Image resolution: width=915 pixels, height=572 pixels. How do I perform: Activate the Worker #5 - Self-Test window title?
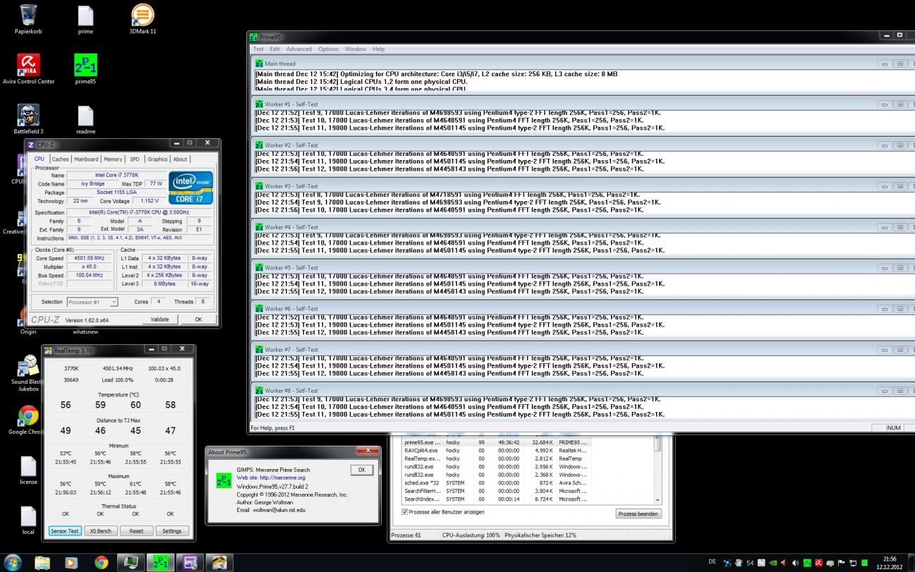pyautogui.click(x=291, y=268)
